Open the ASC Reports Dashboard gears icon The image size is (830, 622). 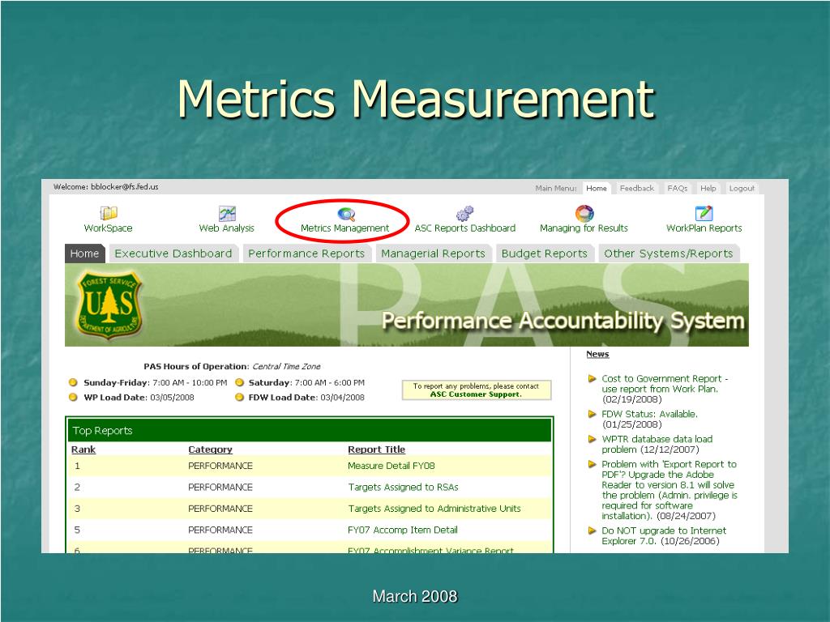tap(464, 214)
